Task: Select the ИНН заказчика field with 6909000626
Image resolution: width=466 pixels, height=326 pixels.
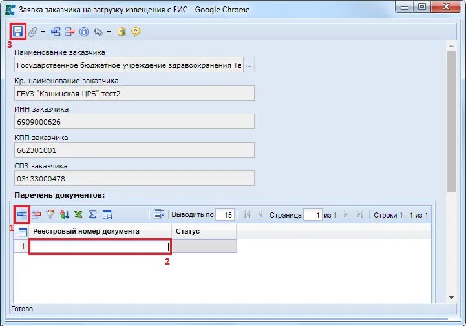Action: pos(134,121)
